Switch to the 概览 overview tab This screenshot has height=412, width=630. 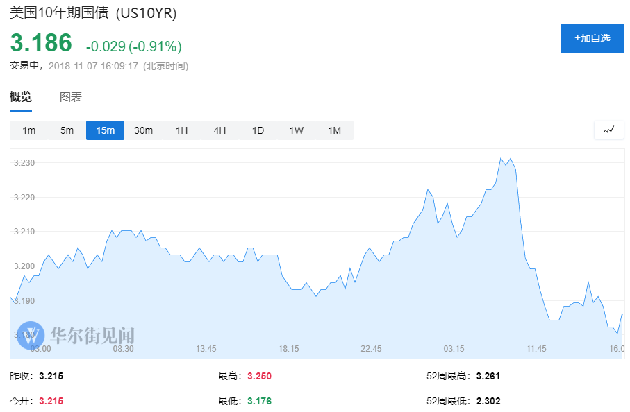(21, 97)
